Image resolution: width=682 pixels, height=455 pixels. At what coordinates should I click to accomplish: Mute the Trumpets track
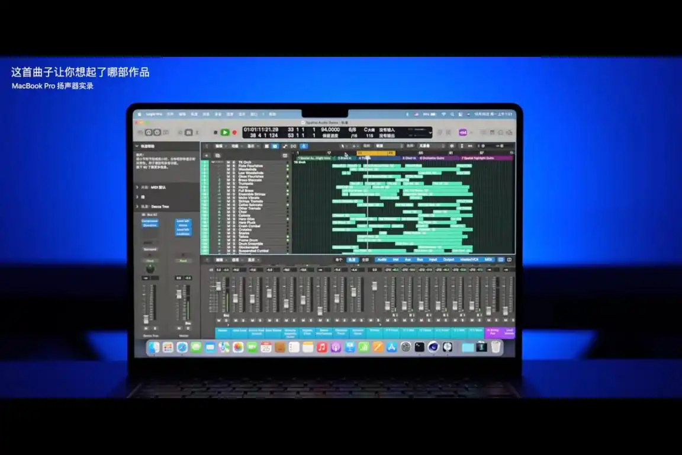pyautogui.click(x=229, y=184)
